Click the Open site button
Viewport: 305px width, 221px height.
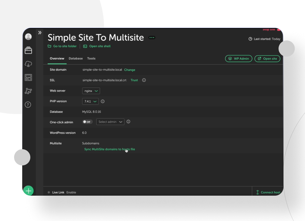coord(267,59)
